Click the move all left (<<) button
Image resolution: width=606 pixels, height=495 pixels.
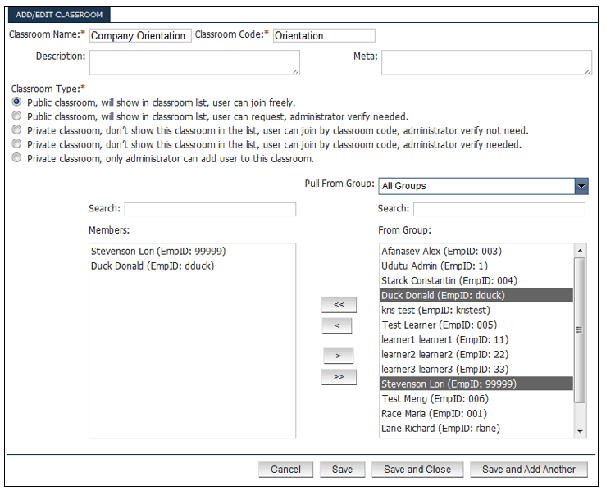click(339, 305)
